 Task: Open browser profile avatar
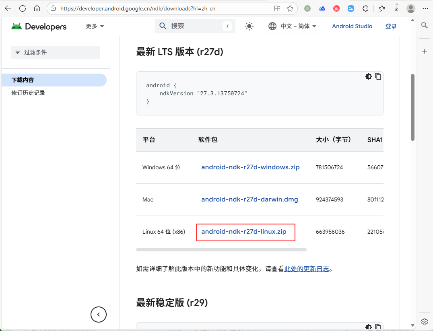411,8
